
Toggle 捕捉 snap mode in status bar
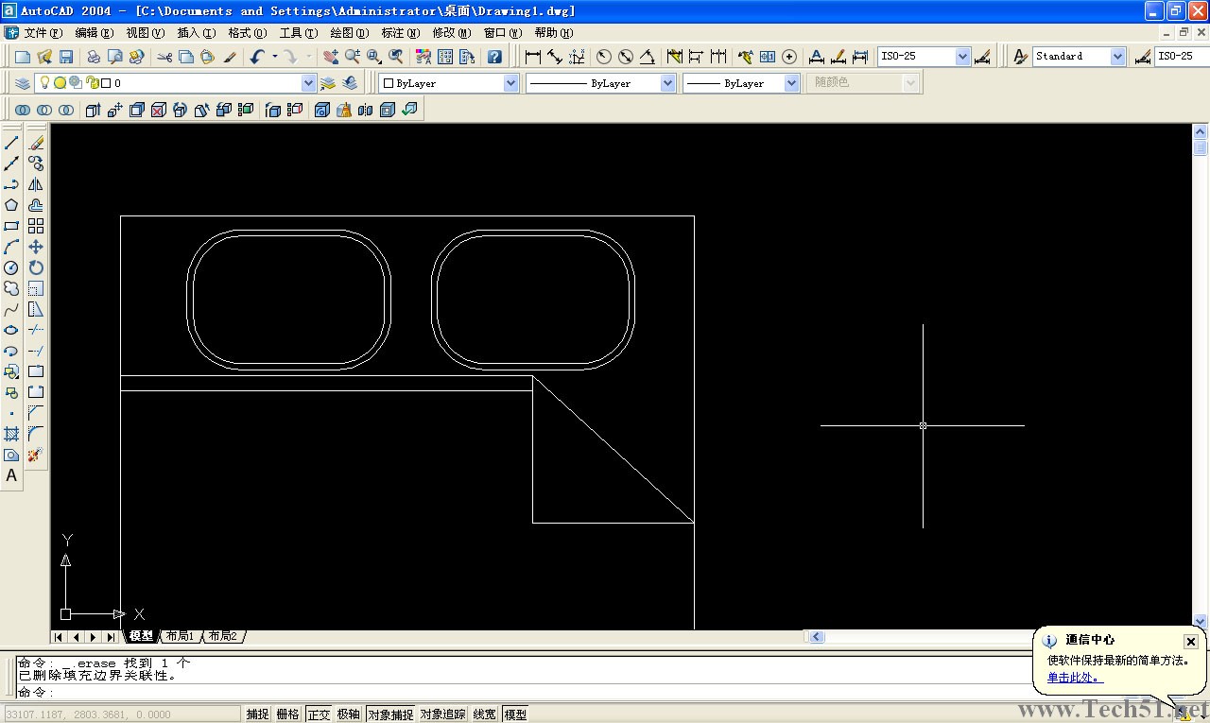(258, 714)
